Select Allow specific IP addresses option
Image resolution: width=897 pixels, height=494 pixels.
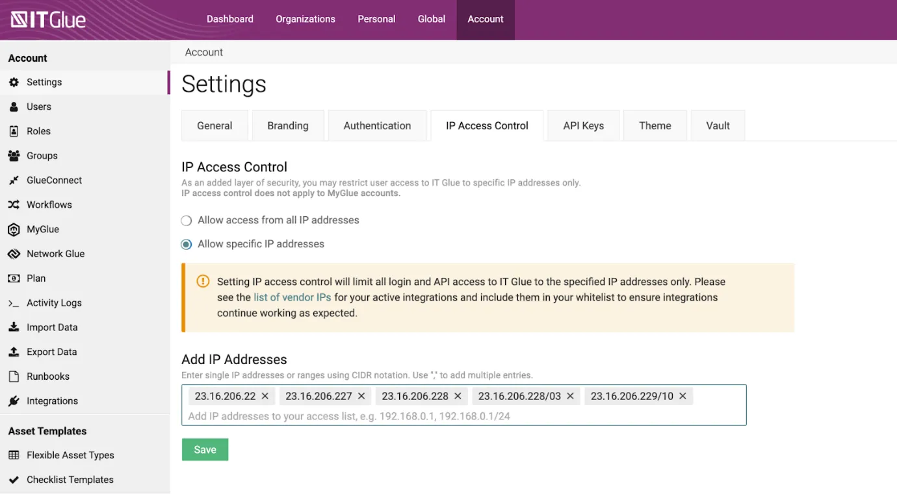click(x=187, y=245)
